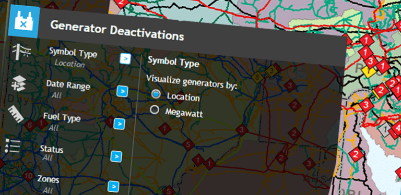The image size is (401, 195).
Task: Open the map layers stack icon
Action: point(19,83)
